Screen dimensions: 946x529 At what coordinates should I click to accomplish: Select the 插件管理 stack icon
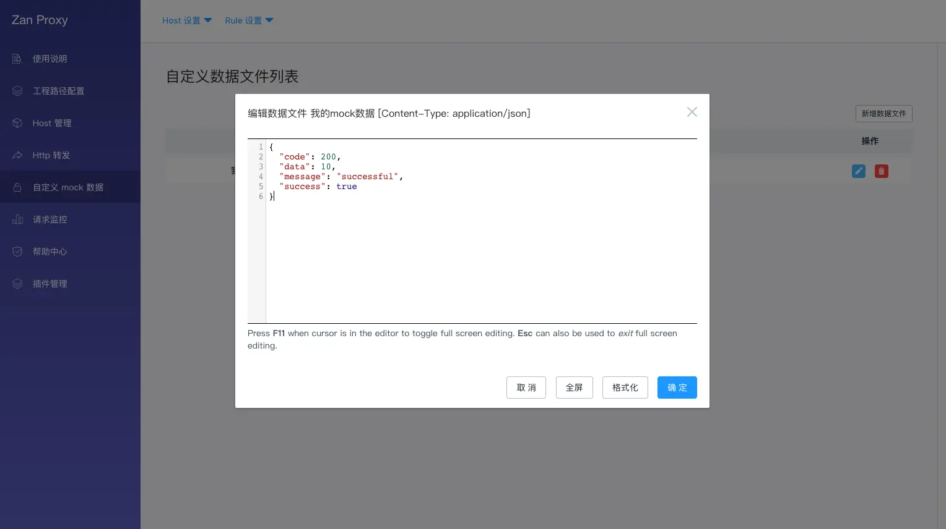pos(17,284)
